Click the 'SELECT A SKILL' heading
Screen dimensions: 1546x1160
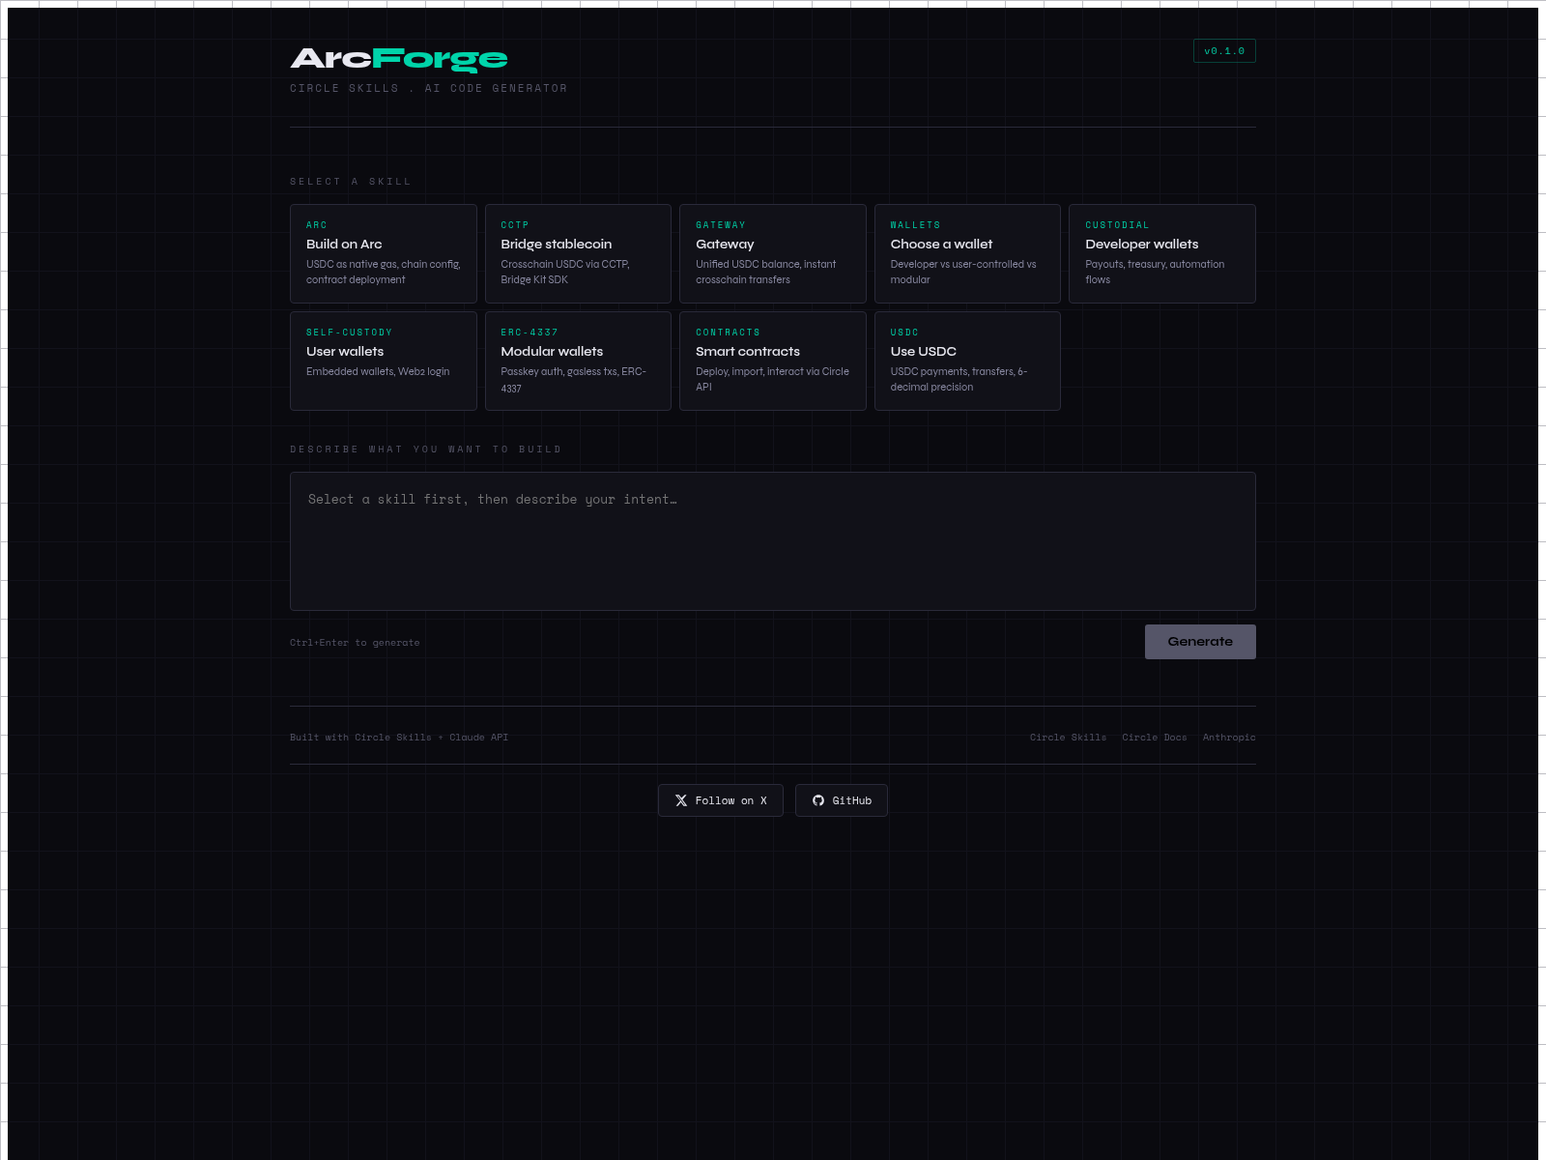pos(351,182)
